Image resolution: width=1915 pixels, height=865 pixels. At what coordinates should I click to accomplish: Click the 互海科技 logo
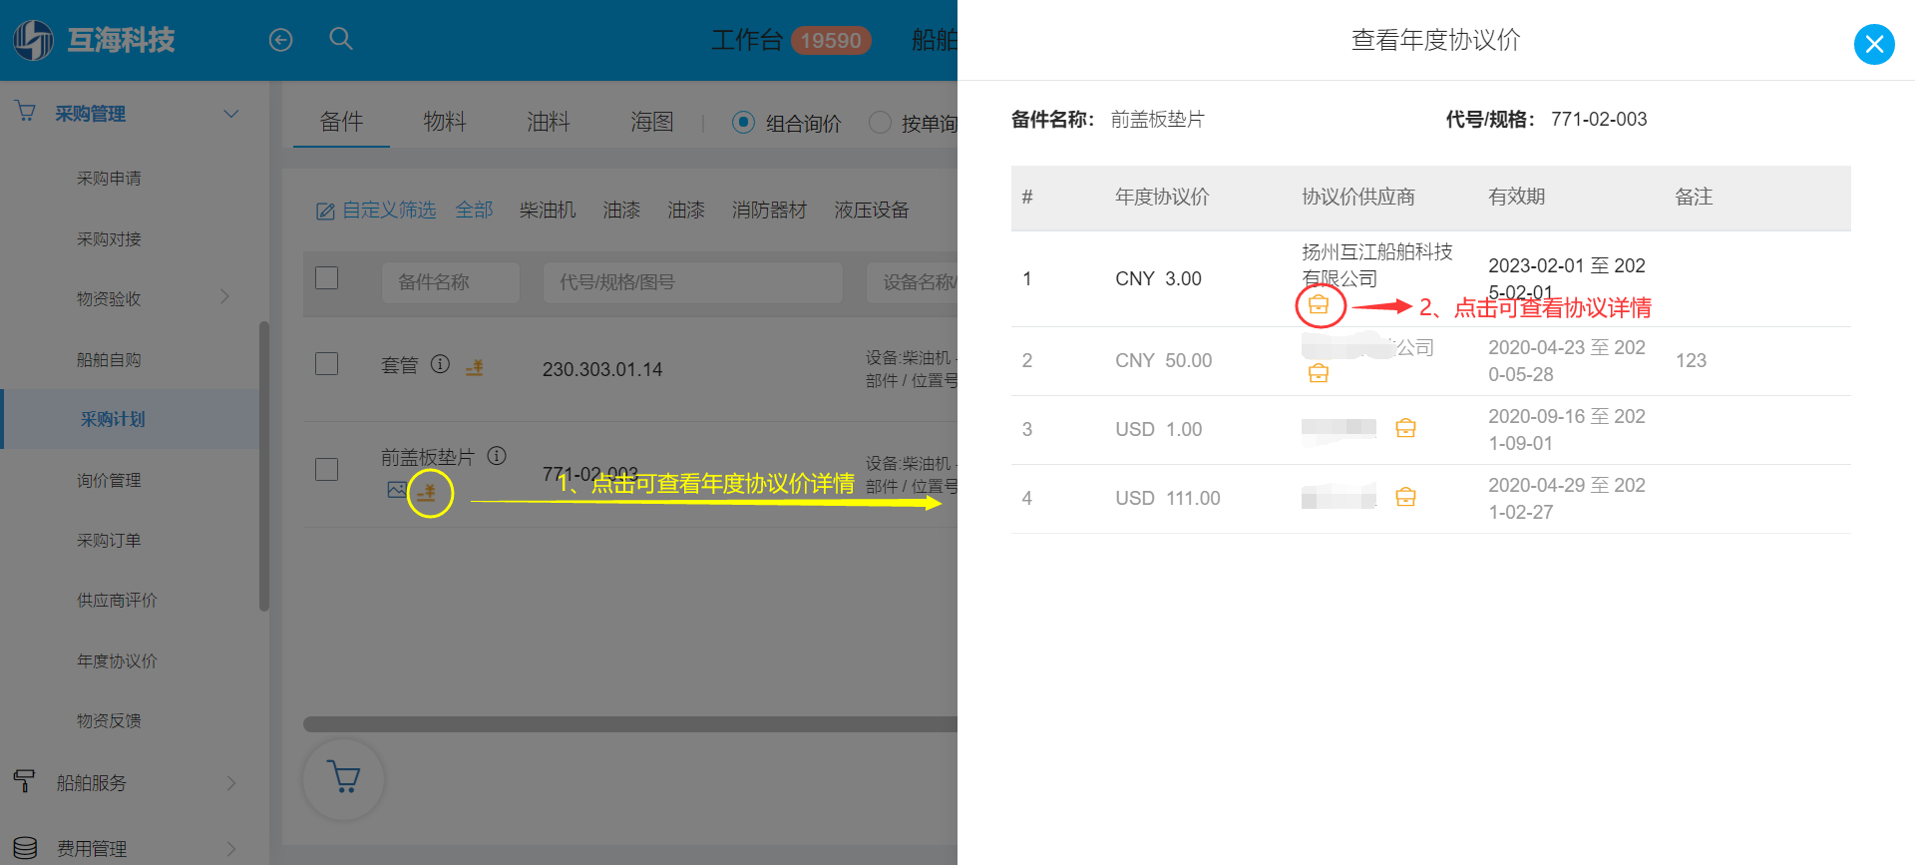pyautogui.click(x=94, y=40)
